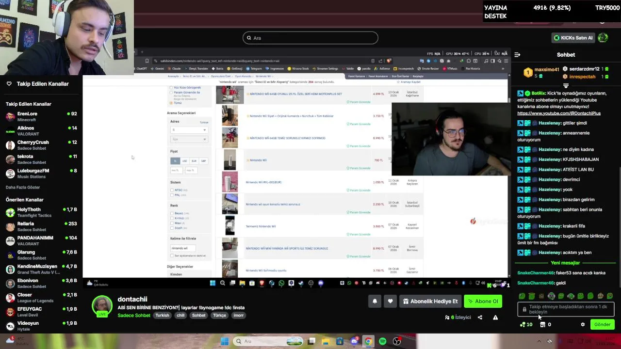The image size is (621, 349).
Task: Open File Explorer from the bottom taskbar
Action: coord(326,341)
